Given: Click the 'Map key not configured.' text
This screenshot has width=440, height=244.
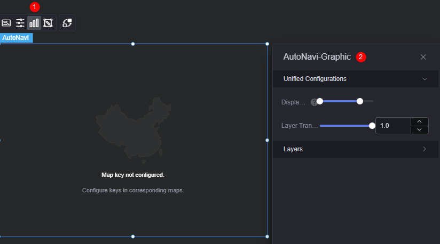Looking at the screenshot, I should coord(133,175).
